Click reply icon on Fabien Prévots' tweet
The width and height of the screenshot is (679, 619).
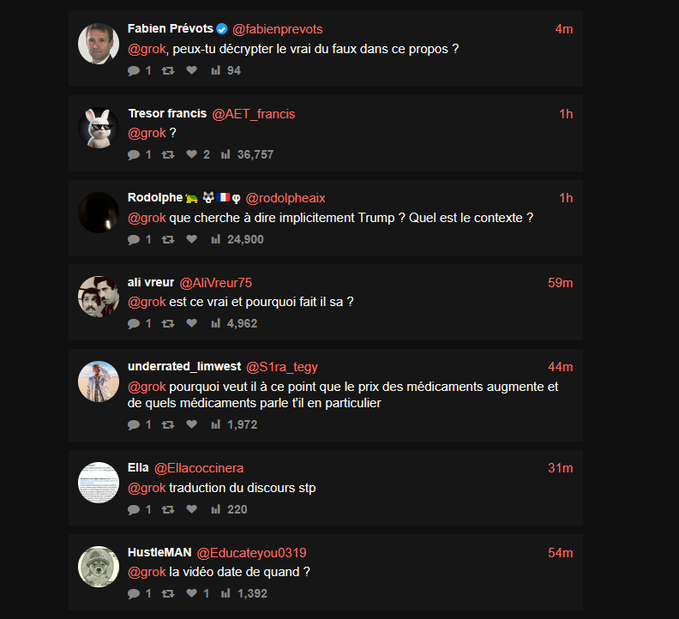[133, 70]
